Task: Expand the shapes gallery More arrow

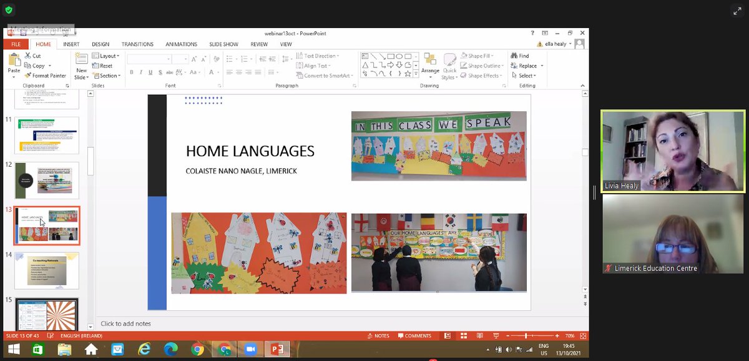Action: click(416, 74)
